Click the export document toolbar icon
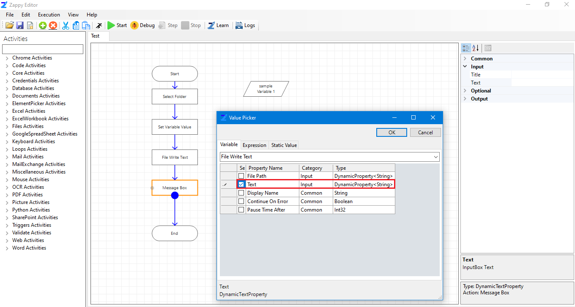 point(30,25)
